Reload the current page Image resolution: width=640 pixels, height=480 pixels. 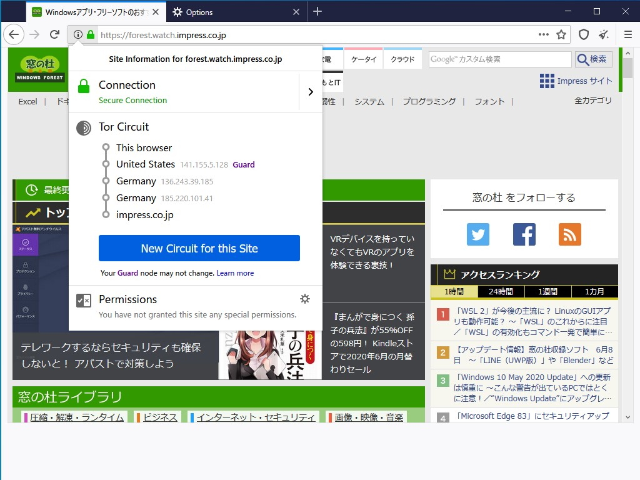[54, 36]
